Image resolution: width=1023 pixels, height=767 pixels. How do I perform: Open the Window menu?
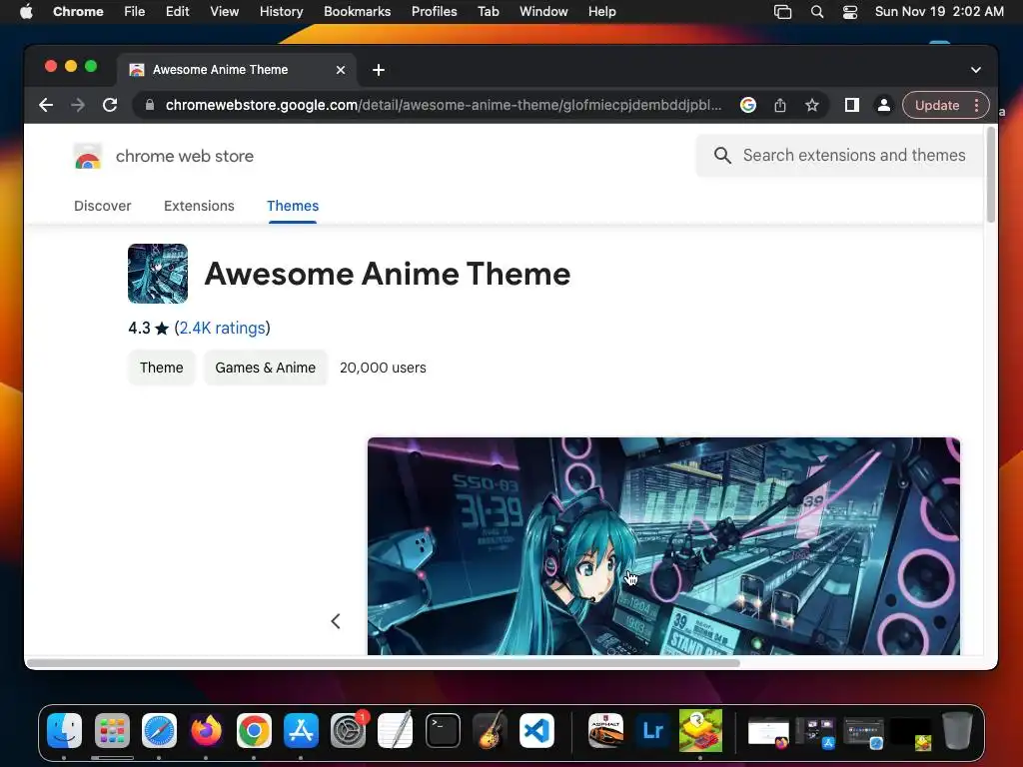point(543,12)
